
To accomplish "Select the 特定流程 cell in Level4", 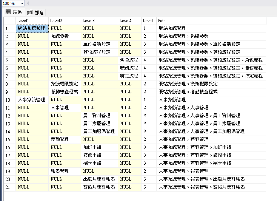I will coord(130,76).
